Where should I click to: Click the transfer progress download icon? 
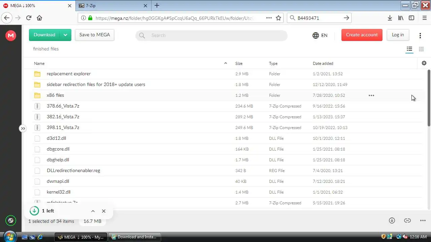pyautogui.click(x=34, y=211)
